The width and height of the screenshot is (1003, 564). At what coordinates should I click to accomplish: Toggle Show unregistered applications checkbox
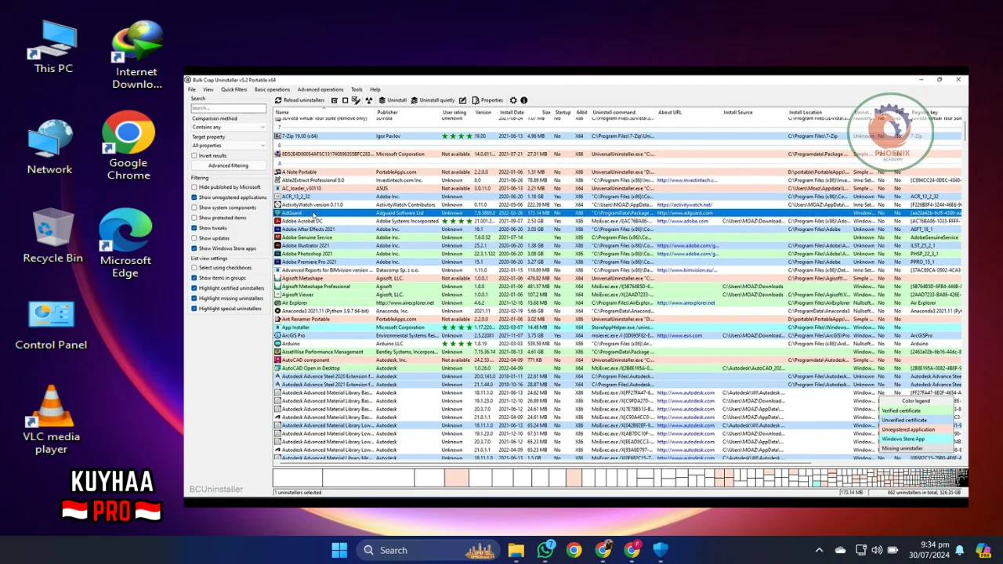194,197
